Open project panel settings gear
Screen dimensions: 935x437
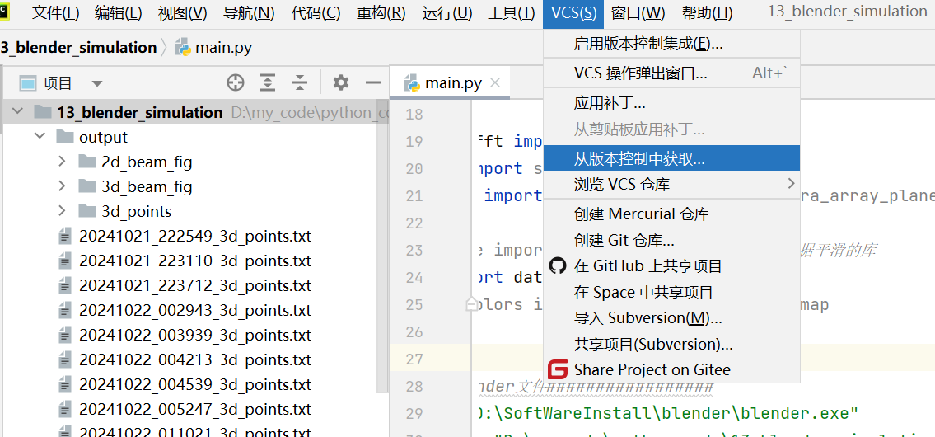pos(340,83)
